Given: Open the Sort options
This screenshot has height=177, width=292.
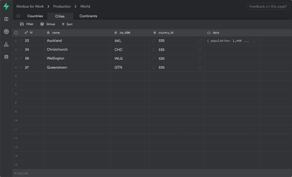Looking at the screenshot, I should 67,24.
